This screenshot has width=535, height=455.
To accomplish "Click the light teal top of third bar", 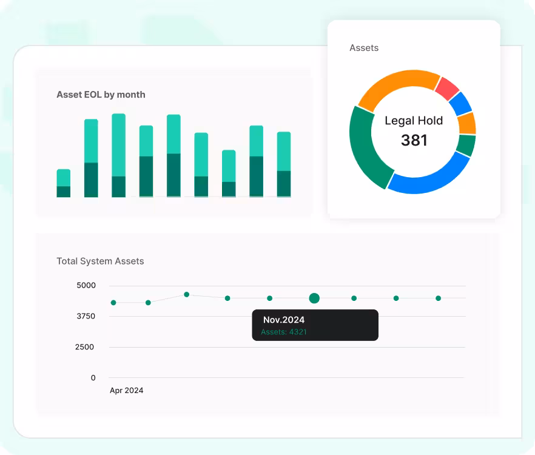I will click(x=119, y=144).
